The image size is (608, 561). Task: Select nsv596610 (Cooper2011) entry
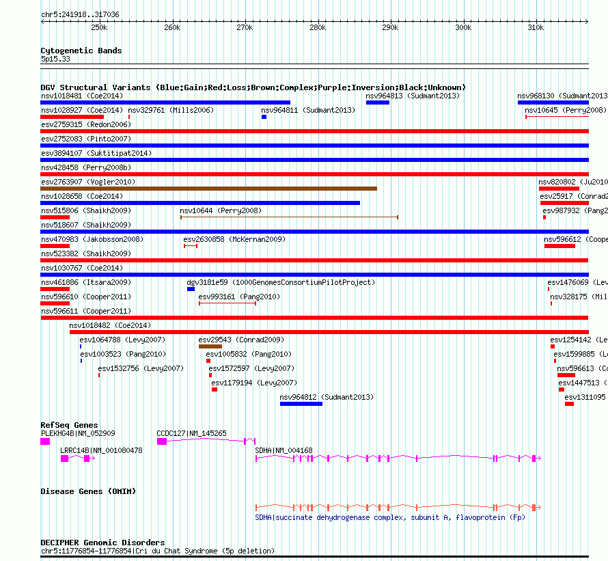click(86, 297)
